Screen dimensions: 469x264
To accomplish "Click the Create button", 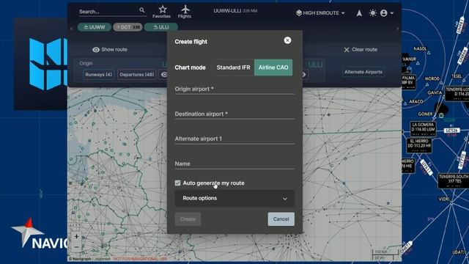I will tap(188, 219).
